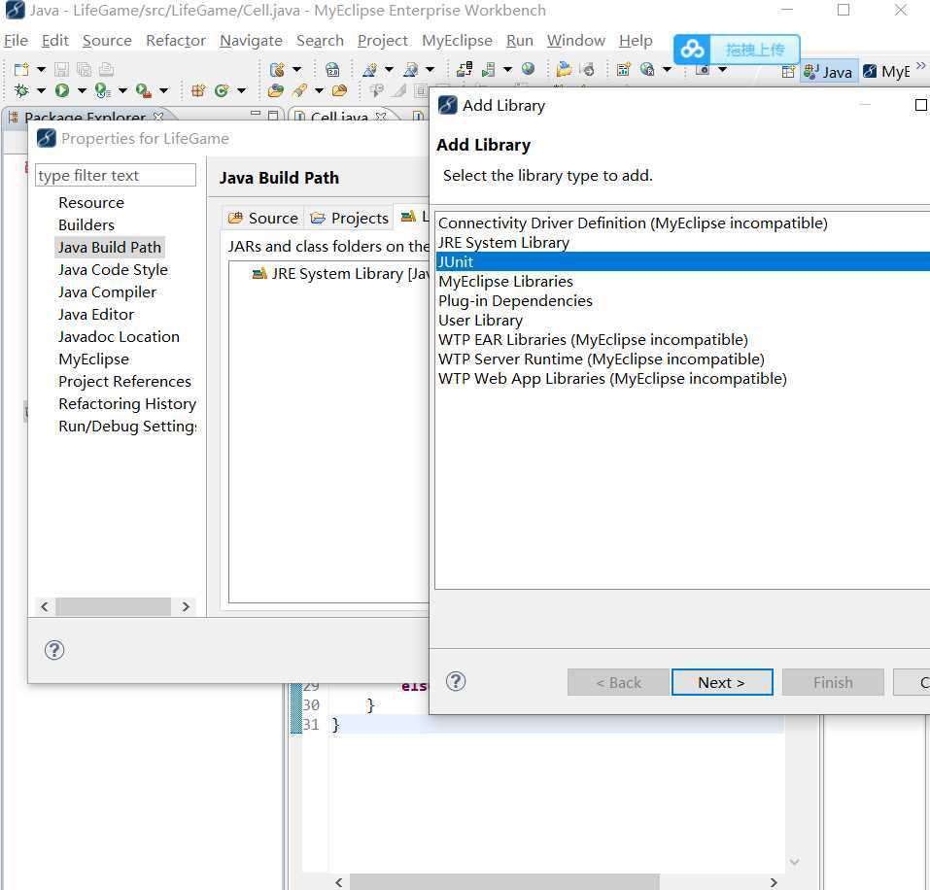Switch to the Java perspective
Screen dimensions: 930x890
click(829, 72)
